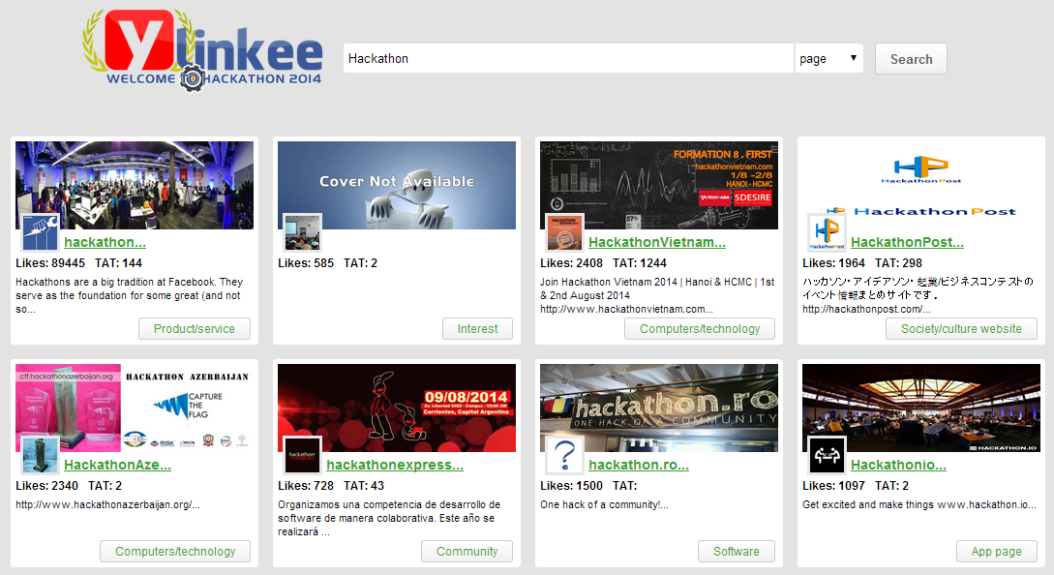Click the Interest category button
The image size is (1054, 575).
tap(477, 329)
